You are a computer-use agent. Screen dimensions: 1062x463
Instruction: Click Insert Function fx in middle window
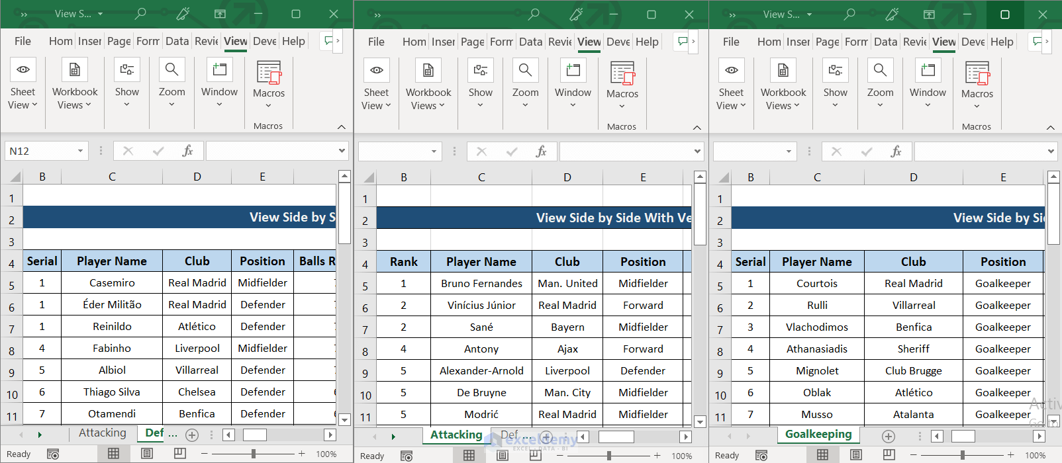click(541, 151)
